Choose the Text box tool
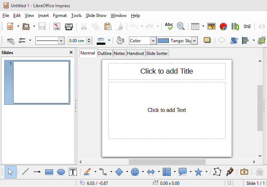The width and height of the screenshot is (267, 187). (x=73, y=172)
